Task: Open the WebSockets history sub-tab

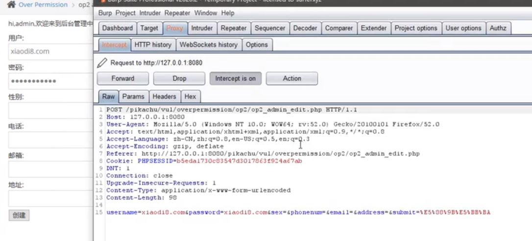Action: pos(209,44)
